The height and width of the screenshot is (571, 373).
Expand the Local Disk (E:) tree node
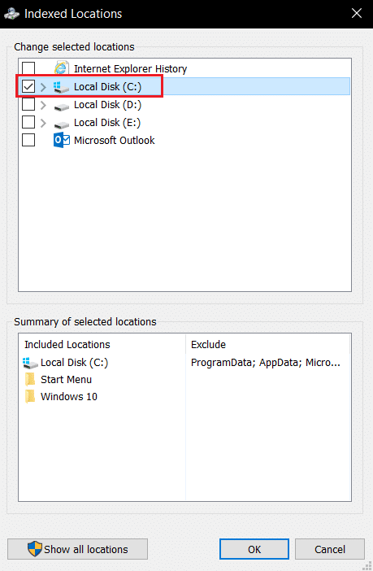tap(43, 123)
